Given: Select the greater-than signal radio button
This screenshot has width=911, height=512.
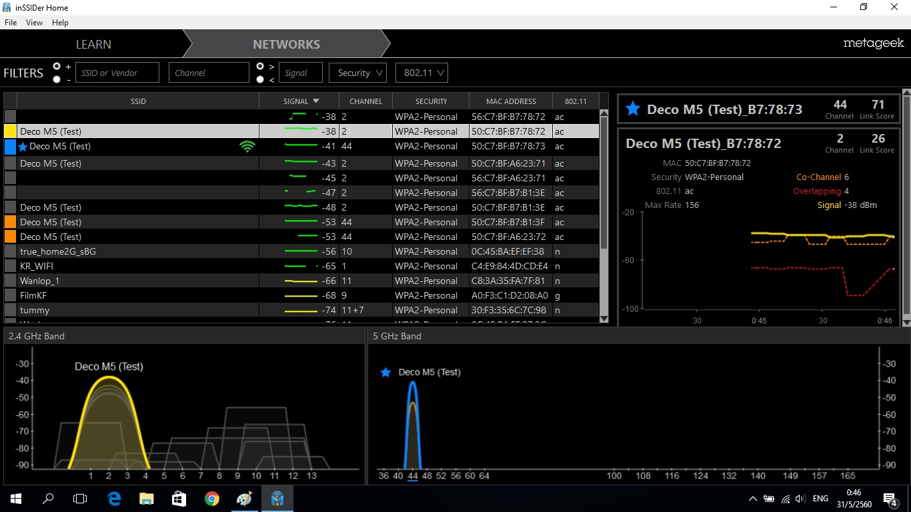Looking at the screenshot, I should pos(260,66).
